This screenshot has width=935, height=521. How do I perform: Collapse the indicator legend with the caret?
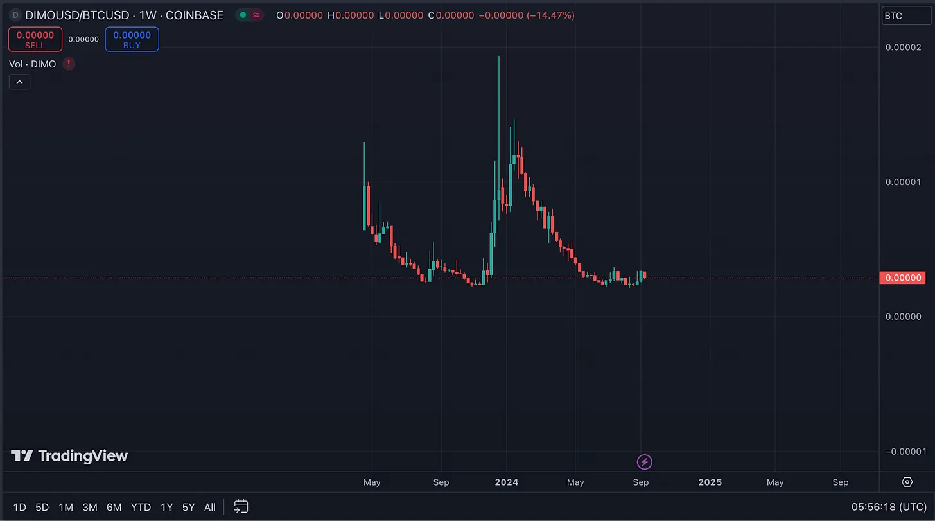click(x=19, y=82)
